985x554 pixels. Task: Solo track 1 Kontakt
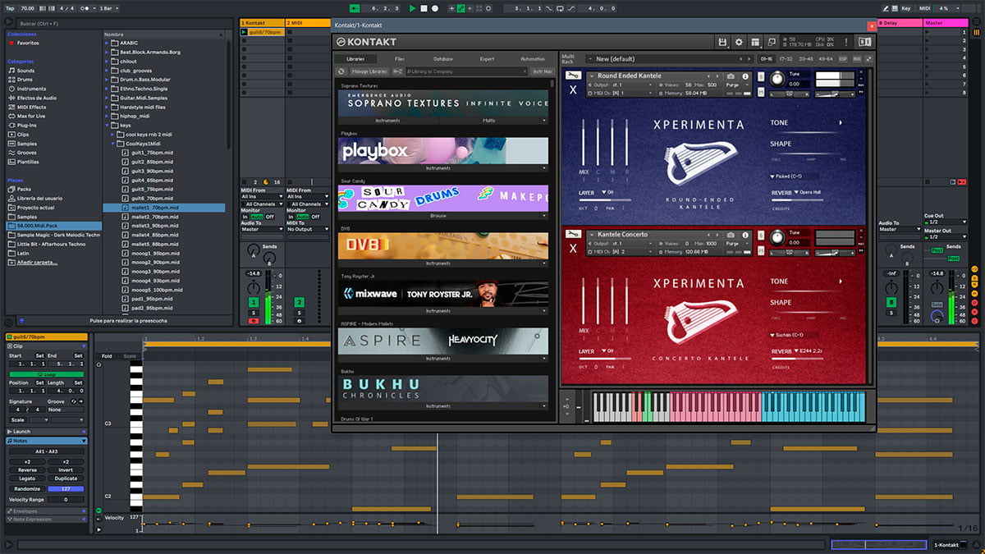(254, 313)
